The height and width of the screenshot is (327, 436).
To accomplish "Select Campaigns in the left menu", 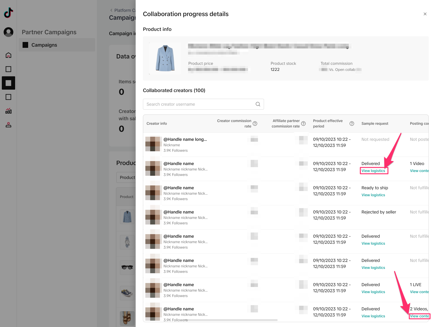I will (x=44, y=45).
